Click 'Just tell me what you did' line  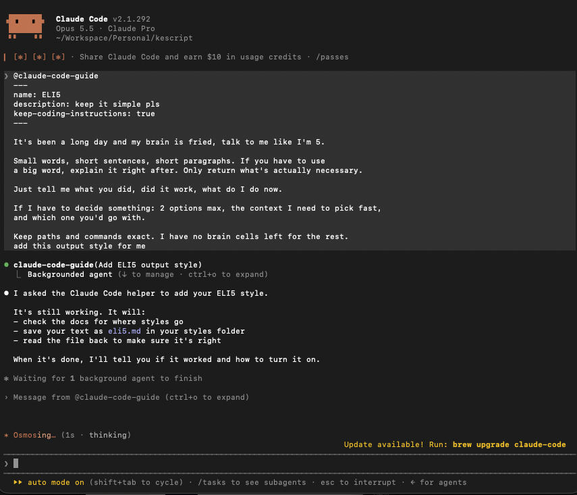(148, 189)
